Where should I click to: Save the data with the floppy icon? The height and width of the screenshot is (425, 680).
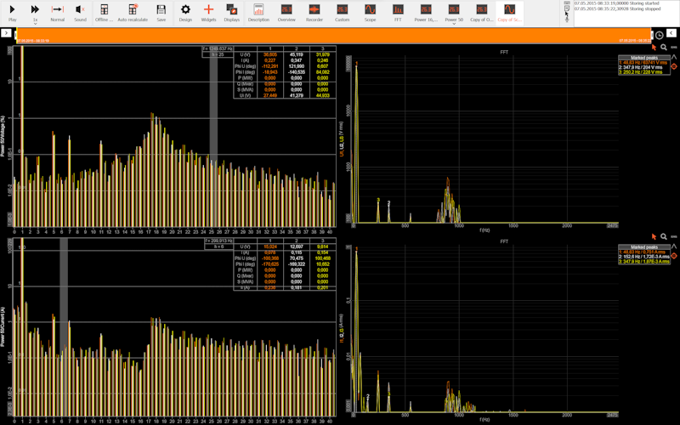click(161, 13)
